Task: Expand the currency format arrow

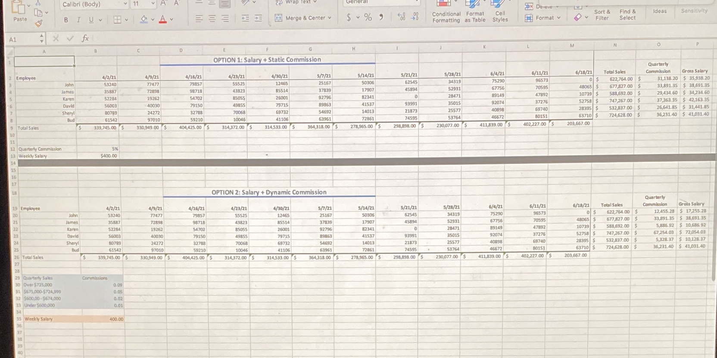Action: [x=358, y=18]
